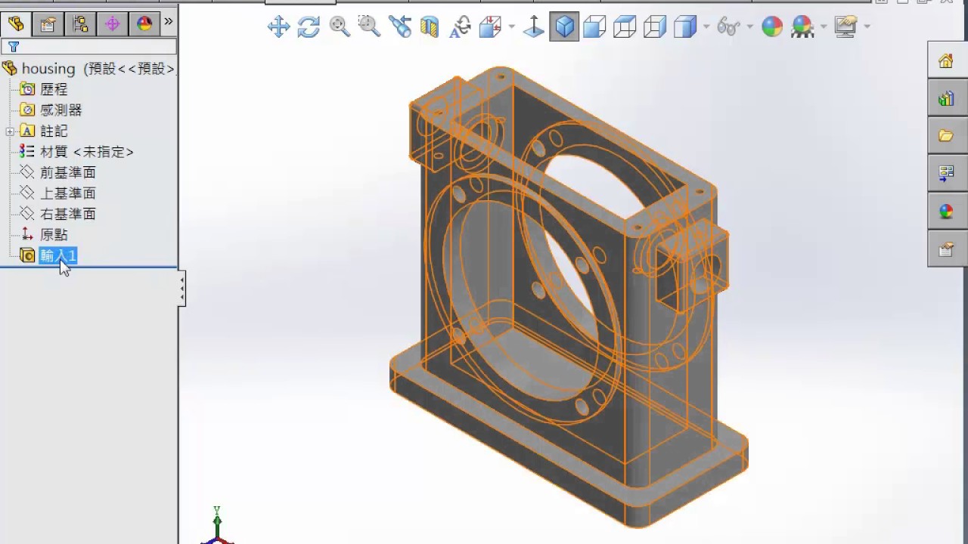Screen dimensions: 968x544
Task: Open the Section View tool
Action: coord(430,28)
